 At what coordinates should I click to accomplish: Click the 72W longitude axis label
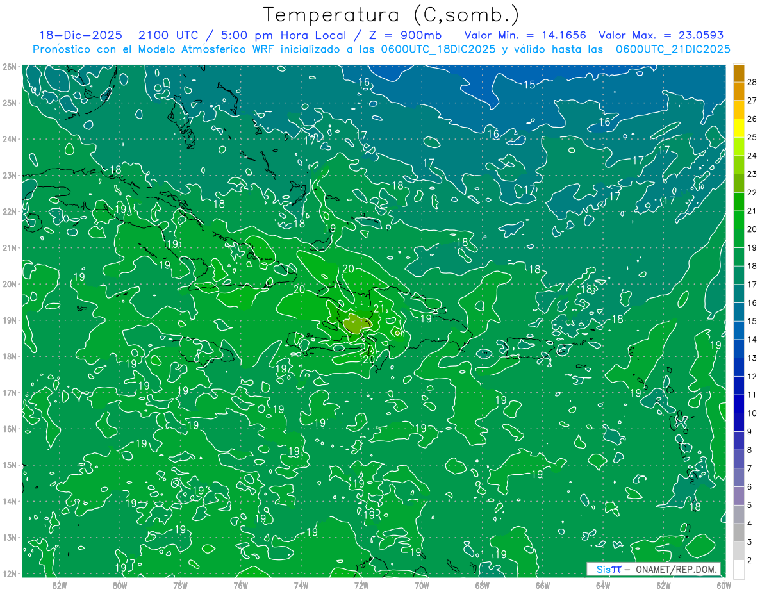coord(361,585)
